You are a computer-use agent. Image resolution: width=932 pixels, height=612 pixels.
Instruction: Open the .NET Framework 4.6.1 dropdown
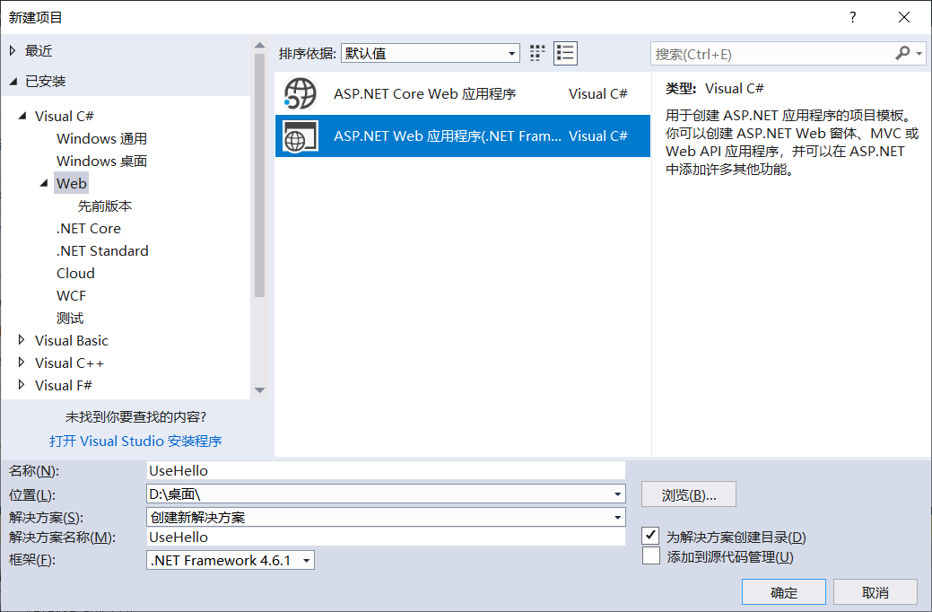[231, 560]
